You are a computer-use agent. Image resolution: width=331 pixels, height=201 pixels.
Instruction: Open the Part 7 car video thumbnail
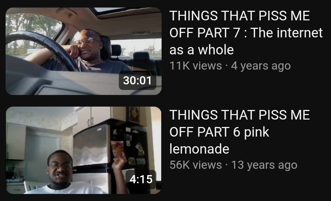tap(84, 51)
